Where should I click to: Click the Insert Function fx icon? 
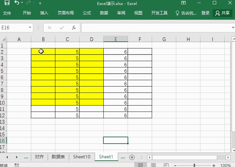click(74, 28)
